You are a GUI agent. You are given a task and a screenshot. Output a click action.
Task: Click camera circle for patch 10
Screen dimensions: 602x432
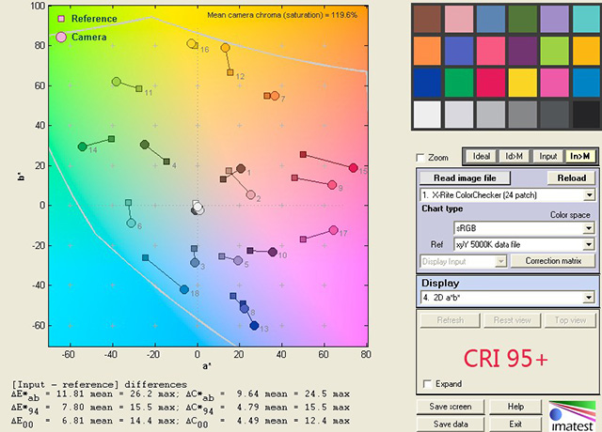point(273,253)
